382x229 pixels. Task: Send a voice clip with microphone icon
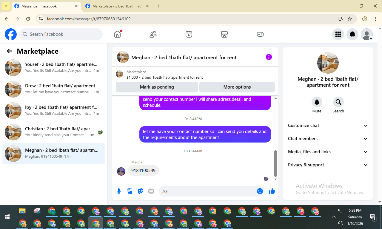119,191
